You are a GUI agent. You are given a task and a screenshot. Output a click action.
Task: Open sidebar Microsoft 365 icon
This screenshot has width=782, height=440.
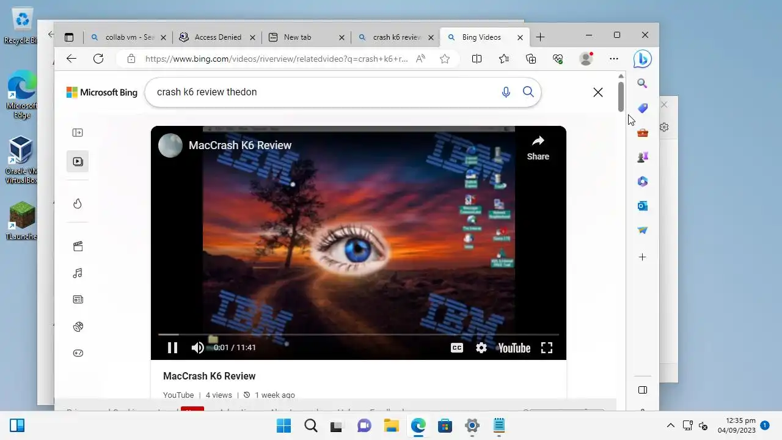pyautogui.click(x=642, y=182)
